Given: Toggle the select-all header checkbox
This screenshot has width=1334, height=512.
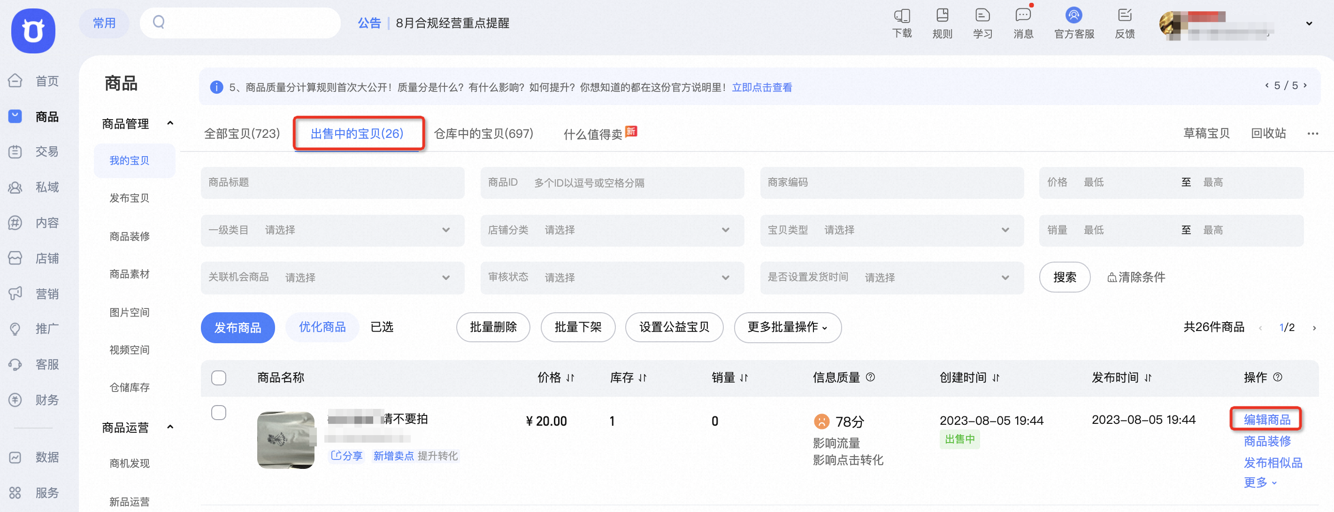Looking at the screenshot, I should (x=219, y=378).
